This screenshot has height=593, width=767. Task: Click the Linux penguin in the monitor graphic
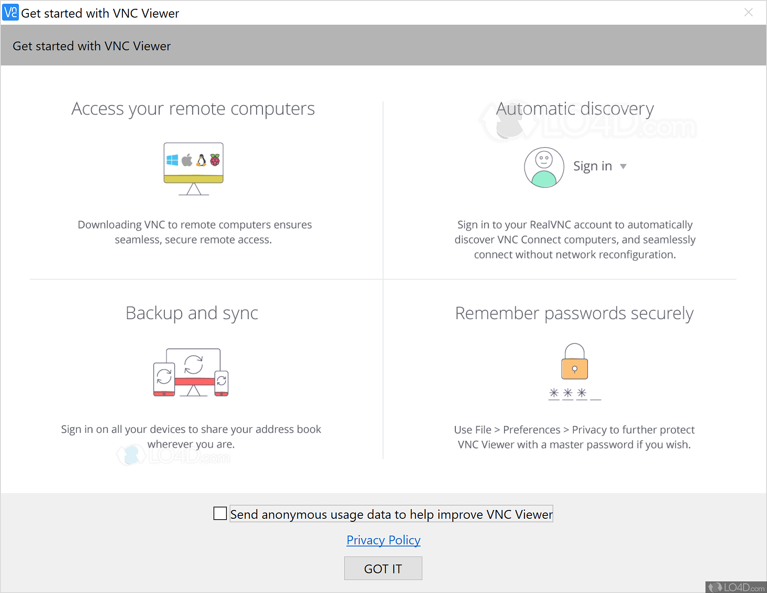coord(202,160)
